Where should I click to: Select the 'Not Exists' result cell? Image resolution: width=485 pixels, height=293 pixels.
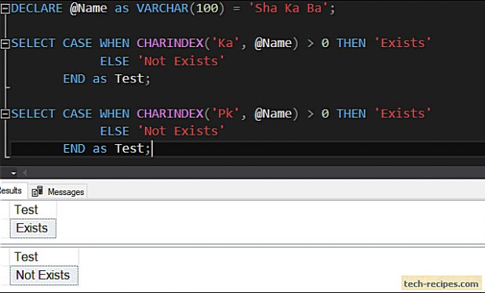44,276
